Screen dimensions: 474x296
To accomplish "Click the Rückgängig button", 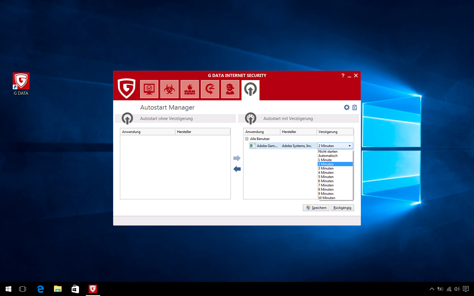I will coord(342,208).
